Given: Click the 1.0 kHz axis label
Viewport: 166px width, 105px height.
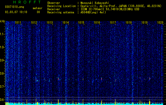Looking at the screenshot, I should (2, 47).
